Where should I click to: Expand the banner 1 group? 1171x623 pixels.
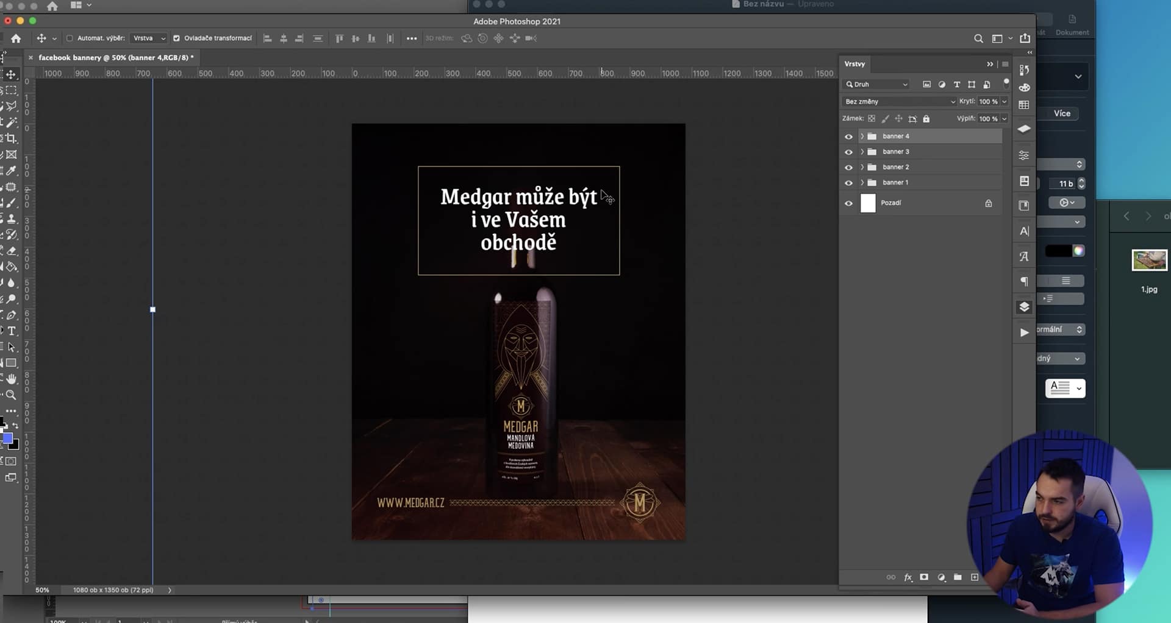(862, 183)
